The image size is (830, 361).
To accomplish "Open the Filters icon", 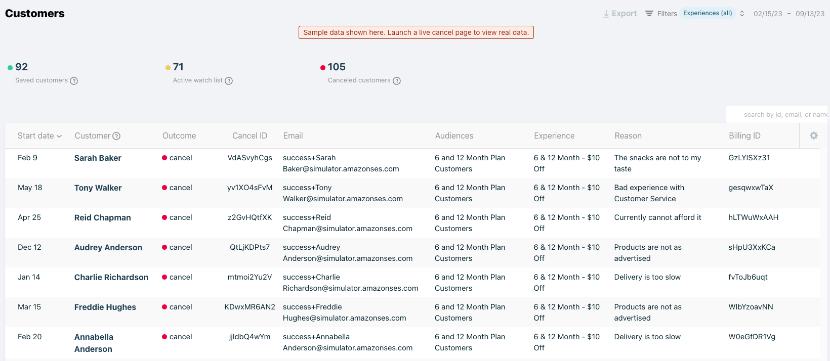I will tap(649, 14).
